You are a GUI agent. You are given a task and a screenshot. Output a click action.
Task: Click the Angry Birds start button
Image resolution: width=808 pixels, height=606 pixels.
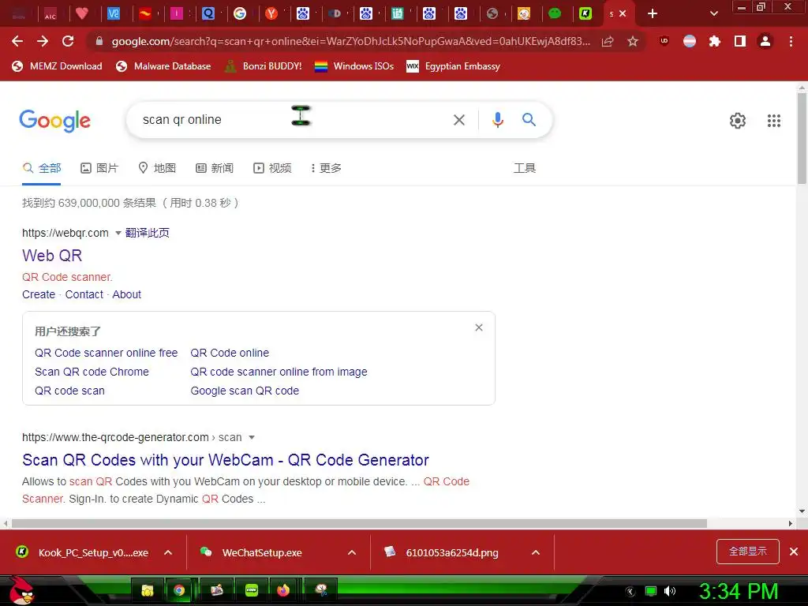(x=21, y=590)
